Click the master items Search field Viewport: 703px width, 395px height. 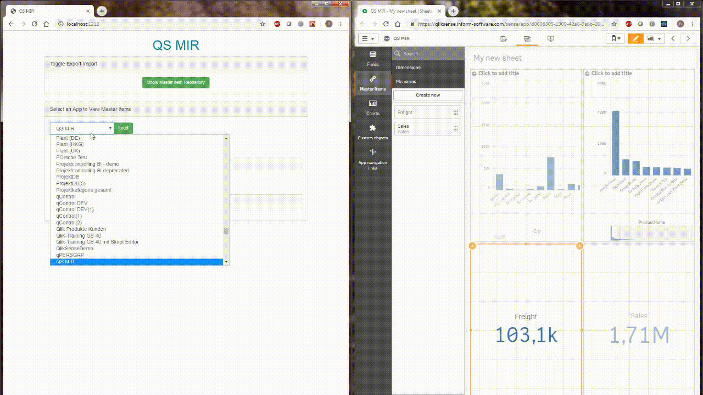tap(428, 53)
